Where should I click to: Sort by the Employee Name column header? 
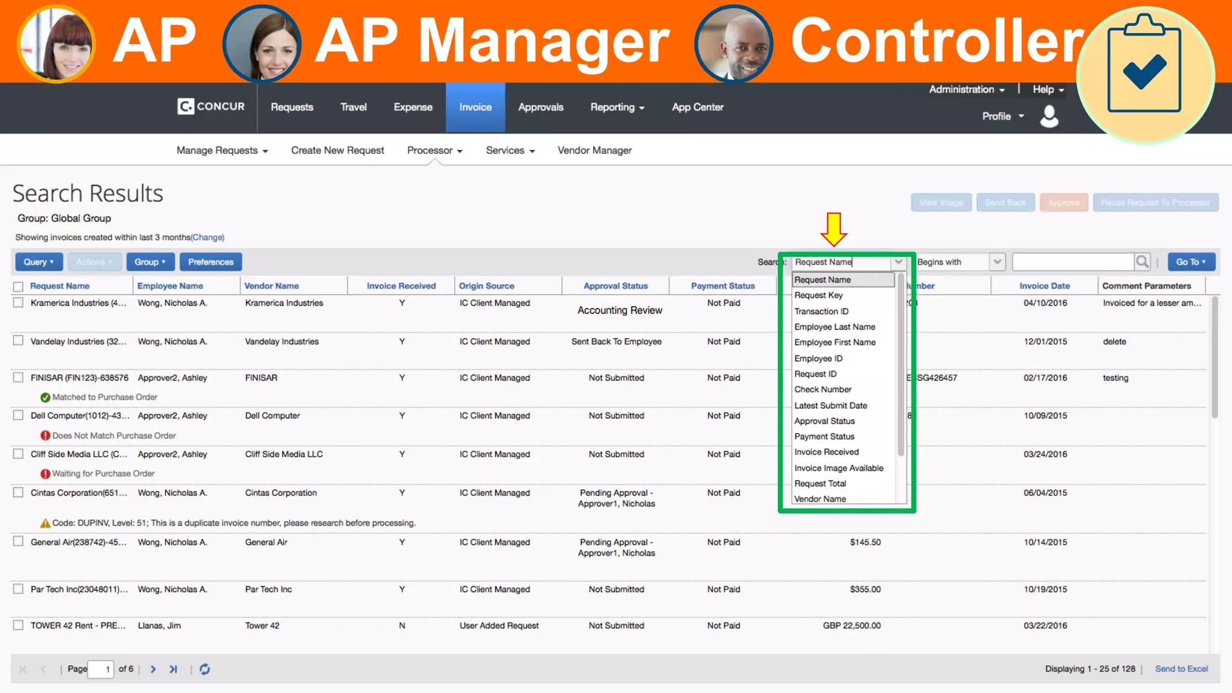pyautogui.click(x=170, y=286)
